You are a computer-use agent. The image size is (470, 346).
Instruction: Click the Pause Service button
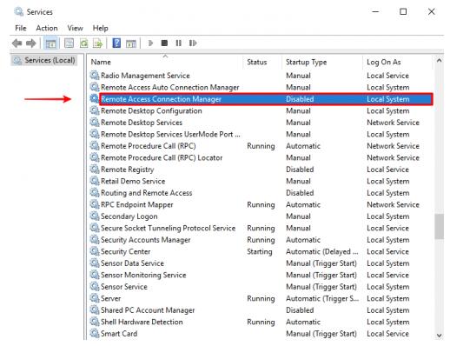(179, 43)
